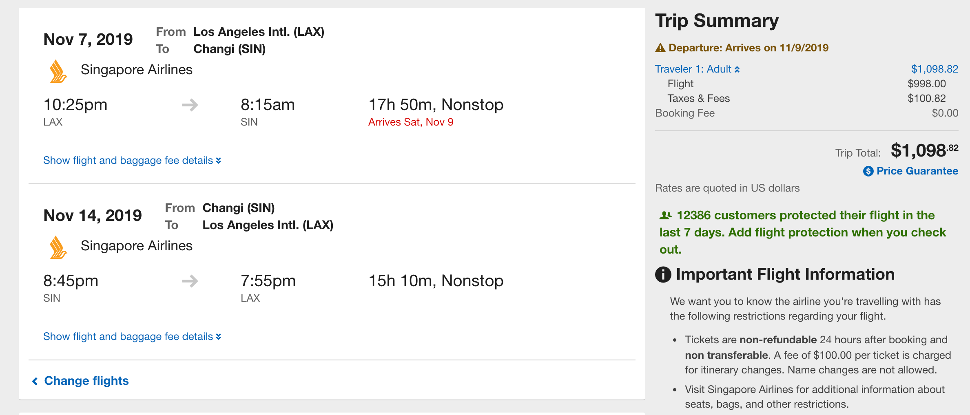
Task: Click the Departure: Arrives on 11/9/2019 warning text
Action: click(x=748, y=48)
